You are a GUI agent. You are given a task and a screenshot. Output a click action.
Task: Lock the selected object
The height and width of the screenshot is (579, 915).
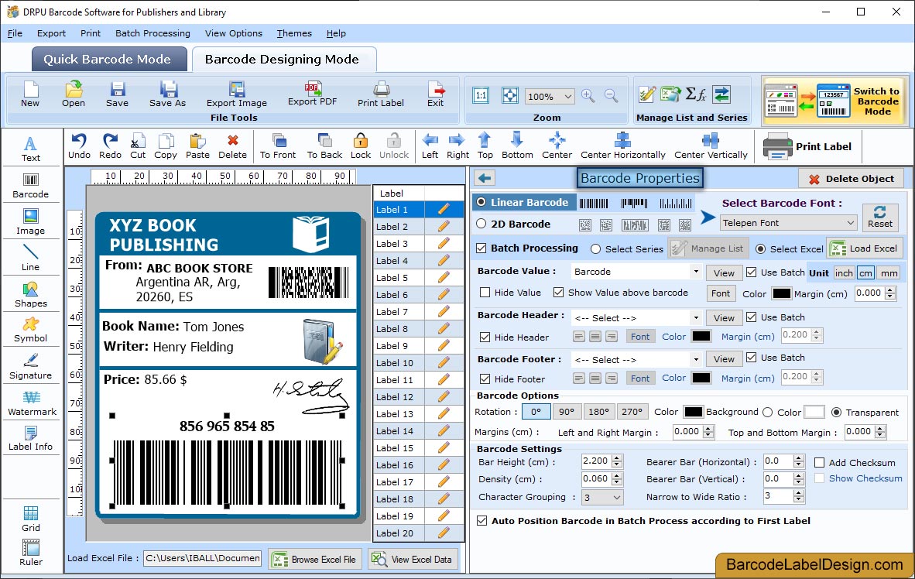tap(361, 146)
